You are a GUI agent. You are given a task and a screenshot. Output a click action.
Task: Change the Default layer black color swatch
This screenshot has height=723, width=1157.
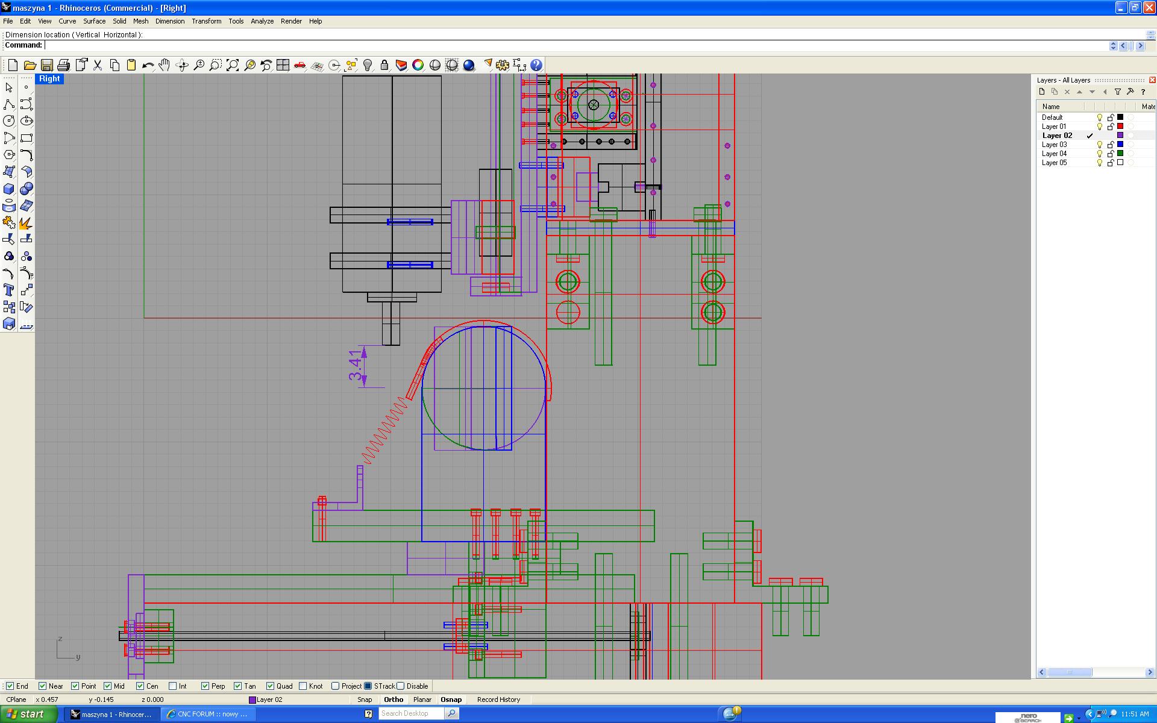1120,117
